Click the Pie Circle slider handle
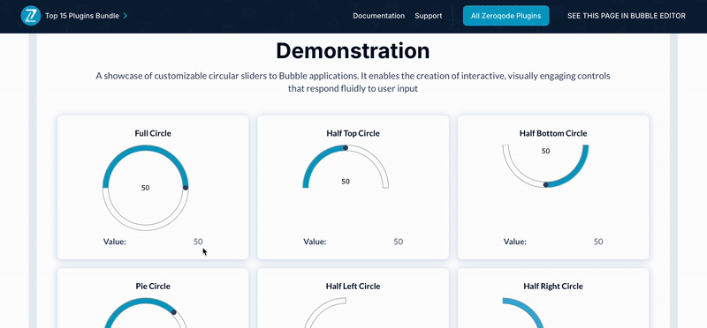 pos(173,312)
